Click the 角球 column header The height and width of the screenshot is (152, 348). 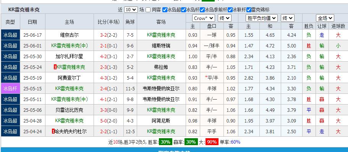click(x=130, y=22)
